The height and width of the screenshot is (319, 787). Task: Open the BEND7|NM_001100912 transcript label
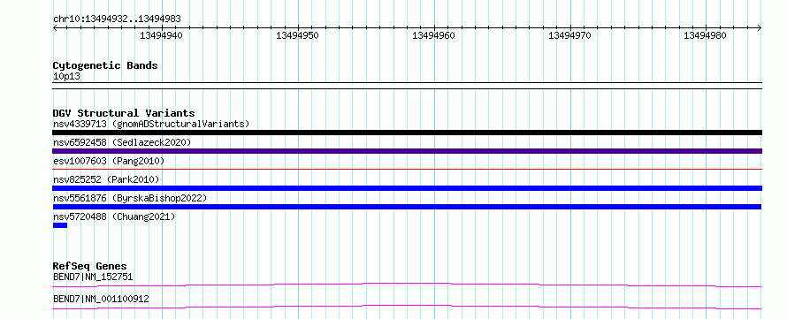pos(101,299)
